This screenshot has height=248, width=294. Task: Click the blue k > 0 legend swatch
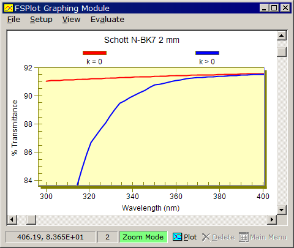tap(207, 53)
